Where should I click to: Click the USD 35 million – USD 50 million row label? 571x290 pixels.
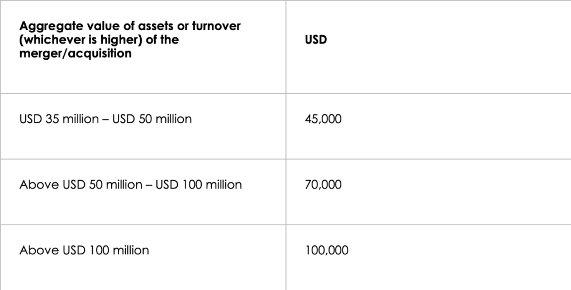pos(106,119)
